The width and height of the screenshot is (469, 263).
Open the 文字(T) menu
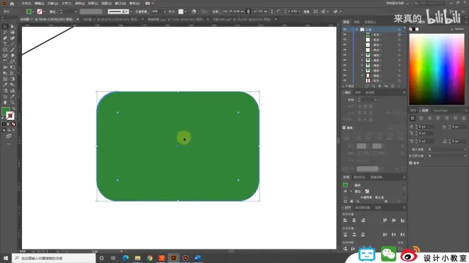66,4
